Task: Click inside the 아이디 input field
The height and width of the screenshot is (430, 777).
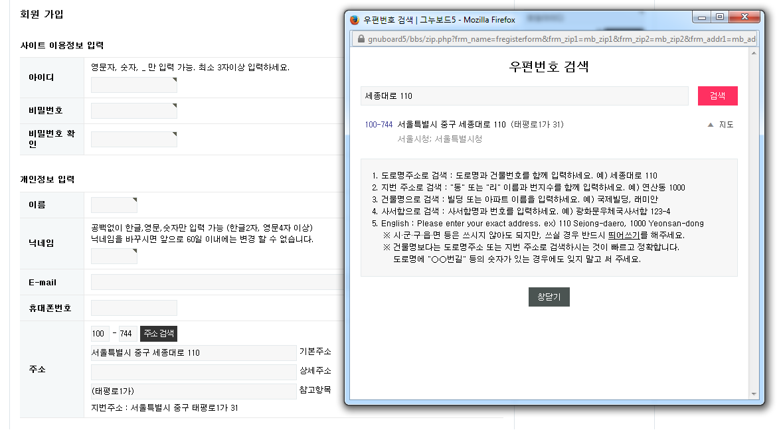Action: (x=133, y=84)
